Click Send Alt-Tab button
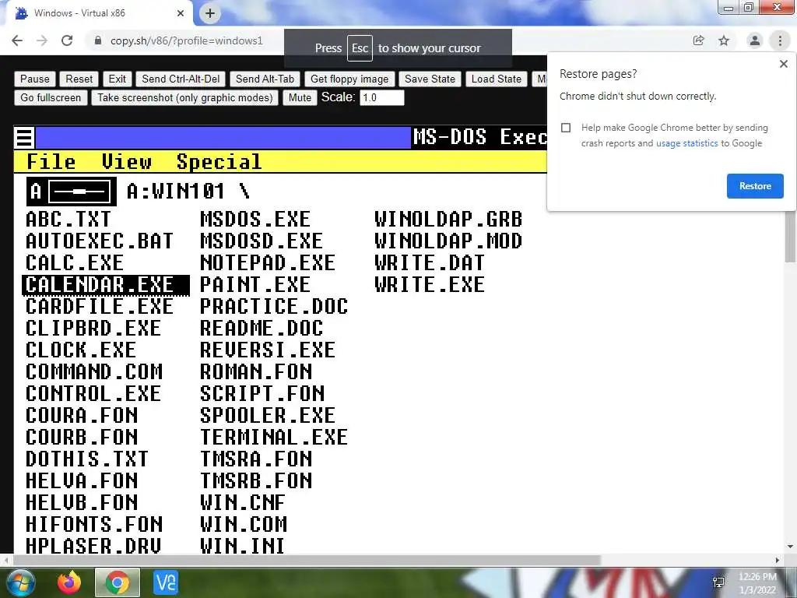The width and height of the screenshot is (797, 598). 265,79
